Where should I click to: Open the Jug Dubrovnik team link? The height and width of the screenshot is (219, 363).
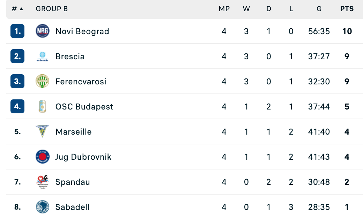click(x=83, y=157)
